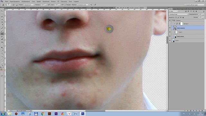Select the Marquee selection tool
Image resolution: width=206 pixels, height=116 pixels.
[2, 14]
